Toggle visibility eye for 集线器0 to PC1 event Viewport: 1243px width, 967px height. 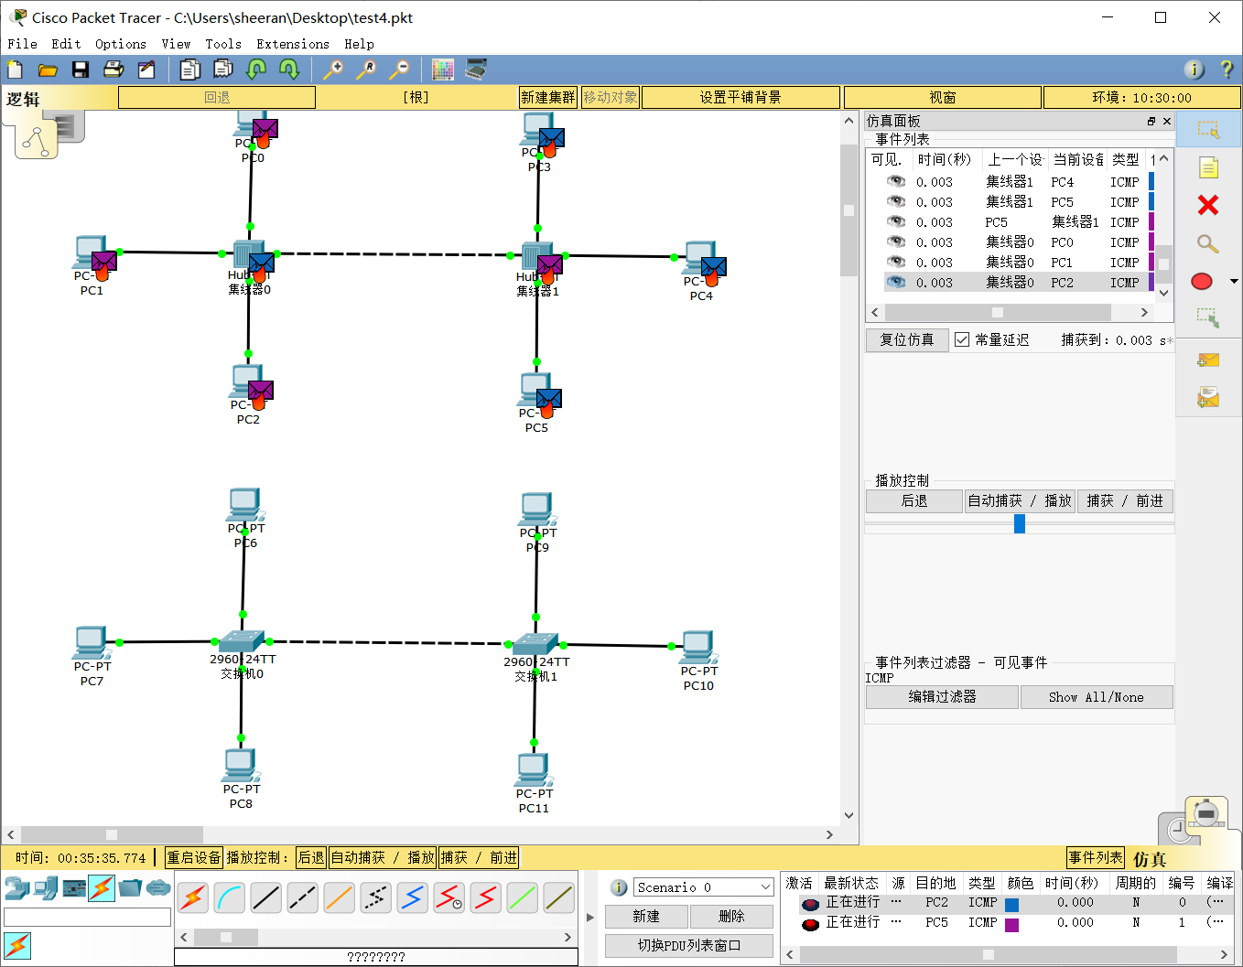click(896, 262)
